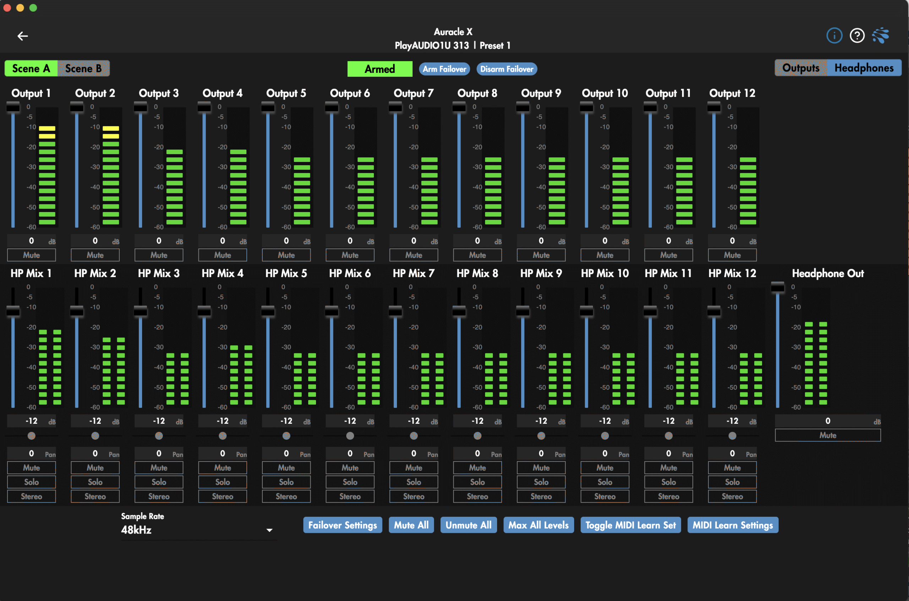This screenshot has width=909, height=601.
Task: Click the Headphone Out fader handle
Action: 777,287
